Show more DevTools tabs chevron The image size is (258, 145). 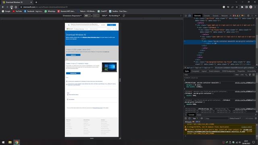click(230, 16)
